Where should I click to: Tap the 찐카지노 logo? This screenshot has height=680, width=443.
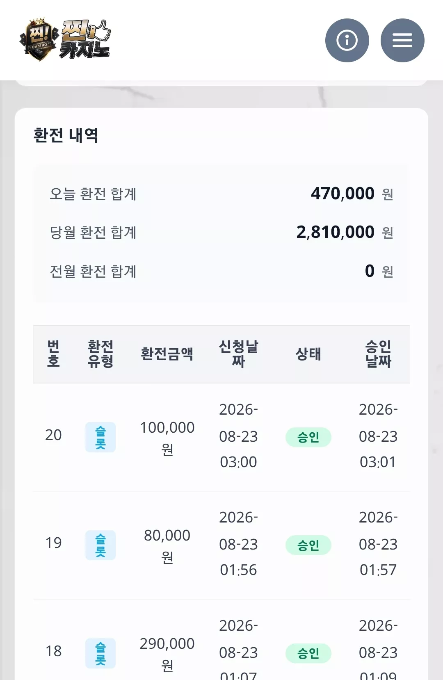[65, 40]
